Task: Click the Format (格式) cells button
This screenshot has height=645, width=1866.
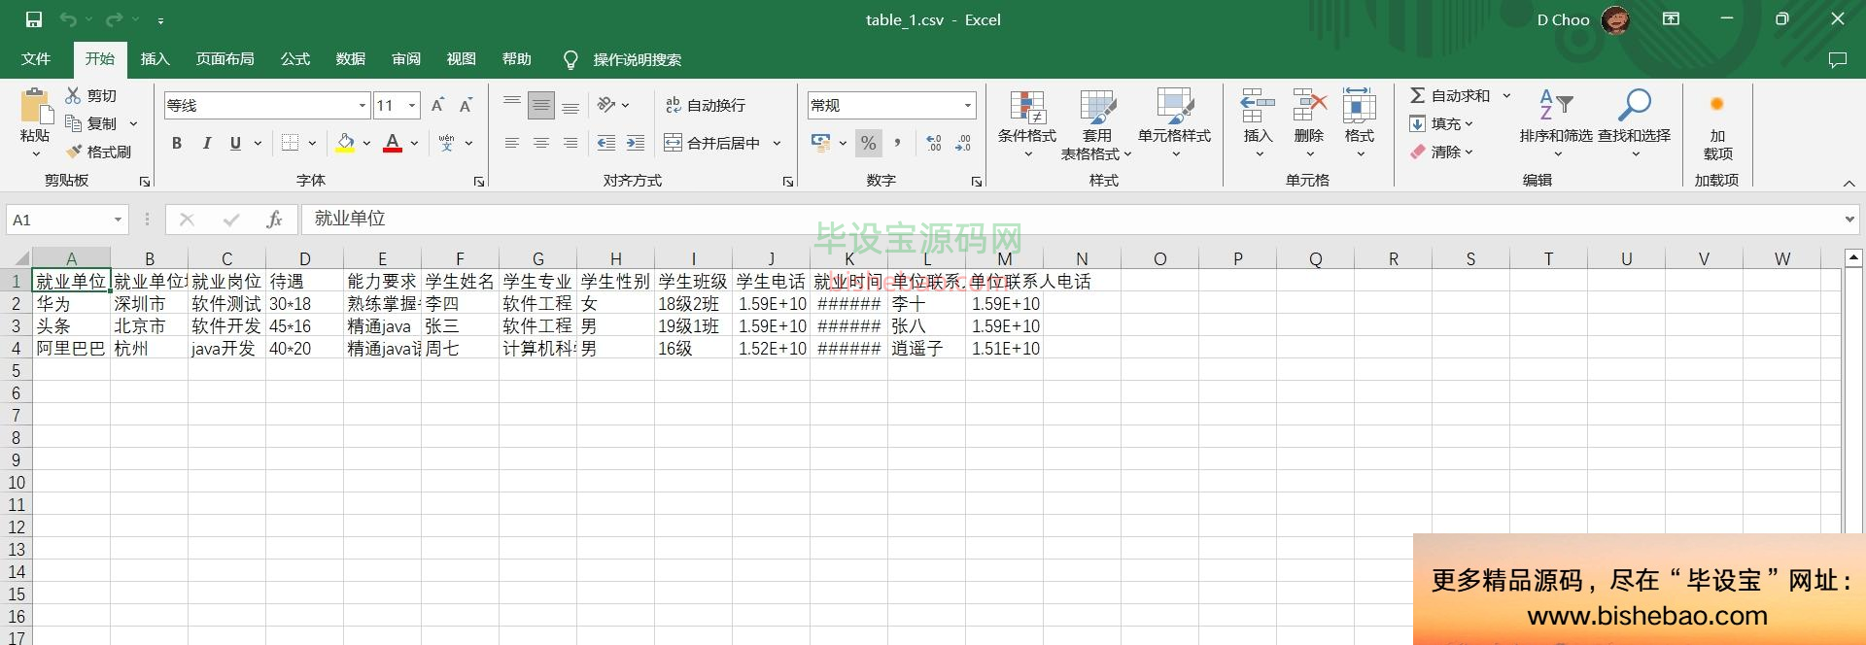Action: pyautogui.click(x=1359, y=124)
